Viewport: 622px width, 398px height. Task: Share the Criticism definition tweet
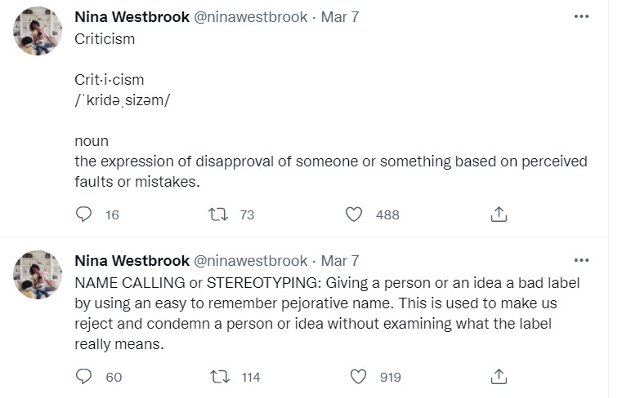[499, 214]
